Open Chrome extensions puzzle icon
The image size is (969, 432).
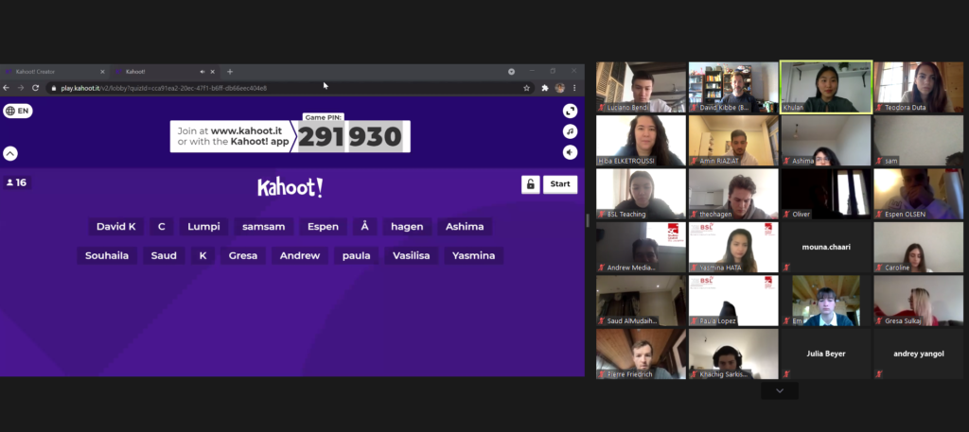(x=545, y=88)
